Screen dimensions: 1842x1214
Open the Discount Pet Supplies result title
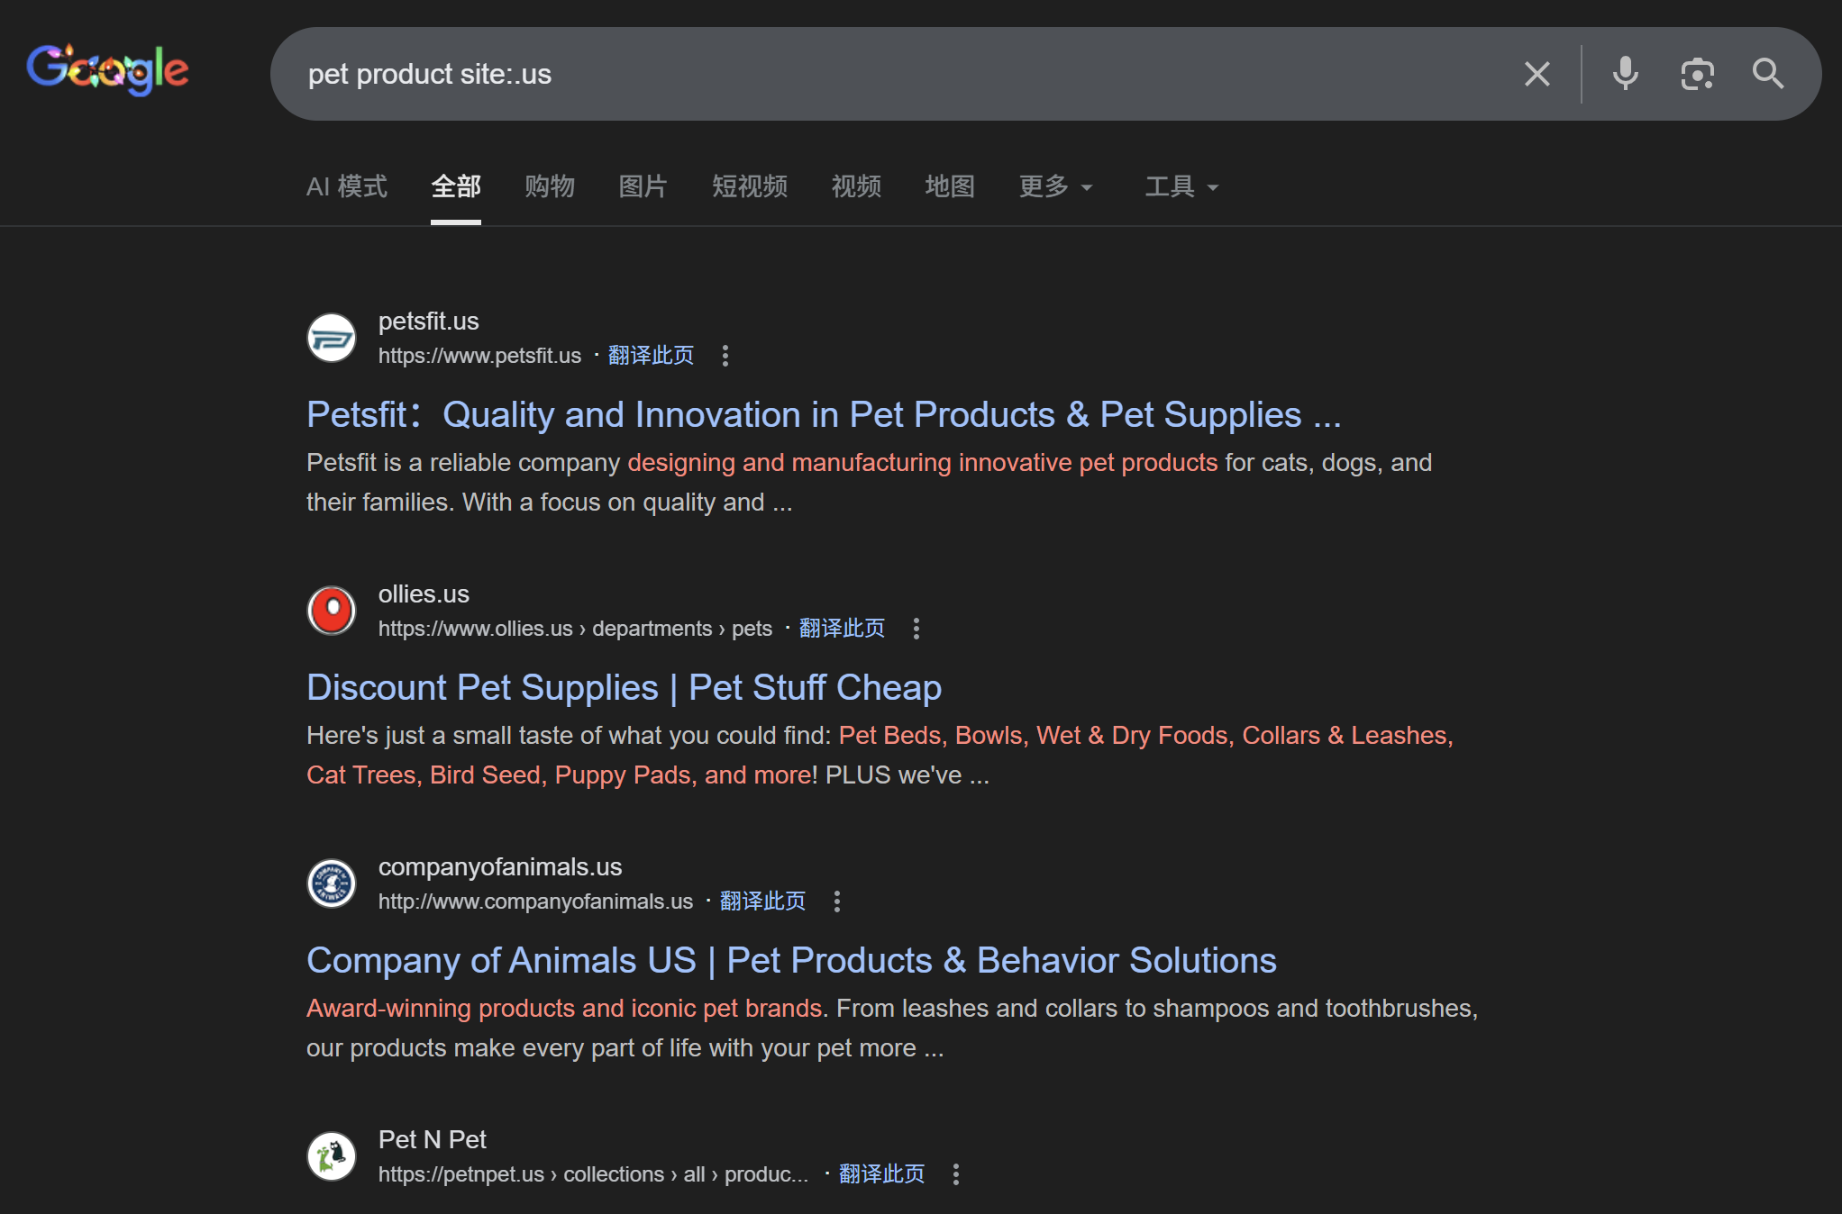coord(624,688)
